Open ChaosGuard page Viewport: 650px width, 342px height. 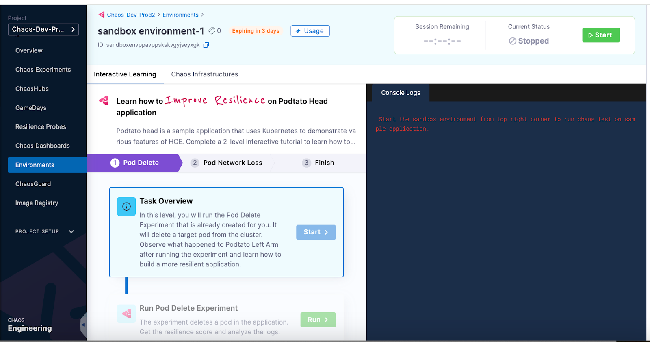[x=33, y=184]
